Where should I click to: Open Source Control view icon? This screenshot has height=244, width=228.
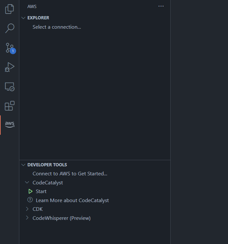pos(10,48)
